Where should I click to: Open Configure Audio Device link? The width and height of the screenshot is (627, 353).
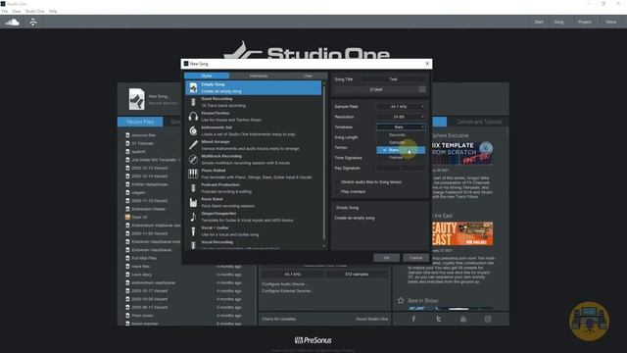283,283
